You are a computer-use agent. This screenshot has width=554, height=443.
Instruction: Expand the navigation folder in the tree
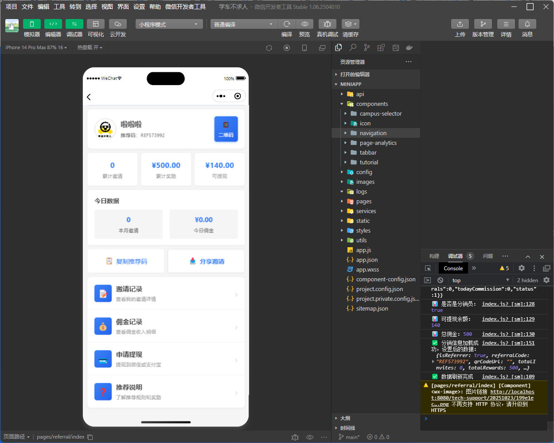point(346,133)
